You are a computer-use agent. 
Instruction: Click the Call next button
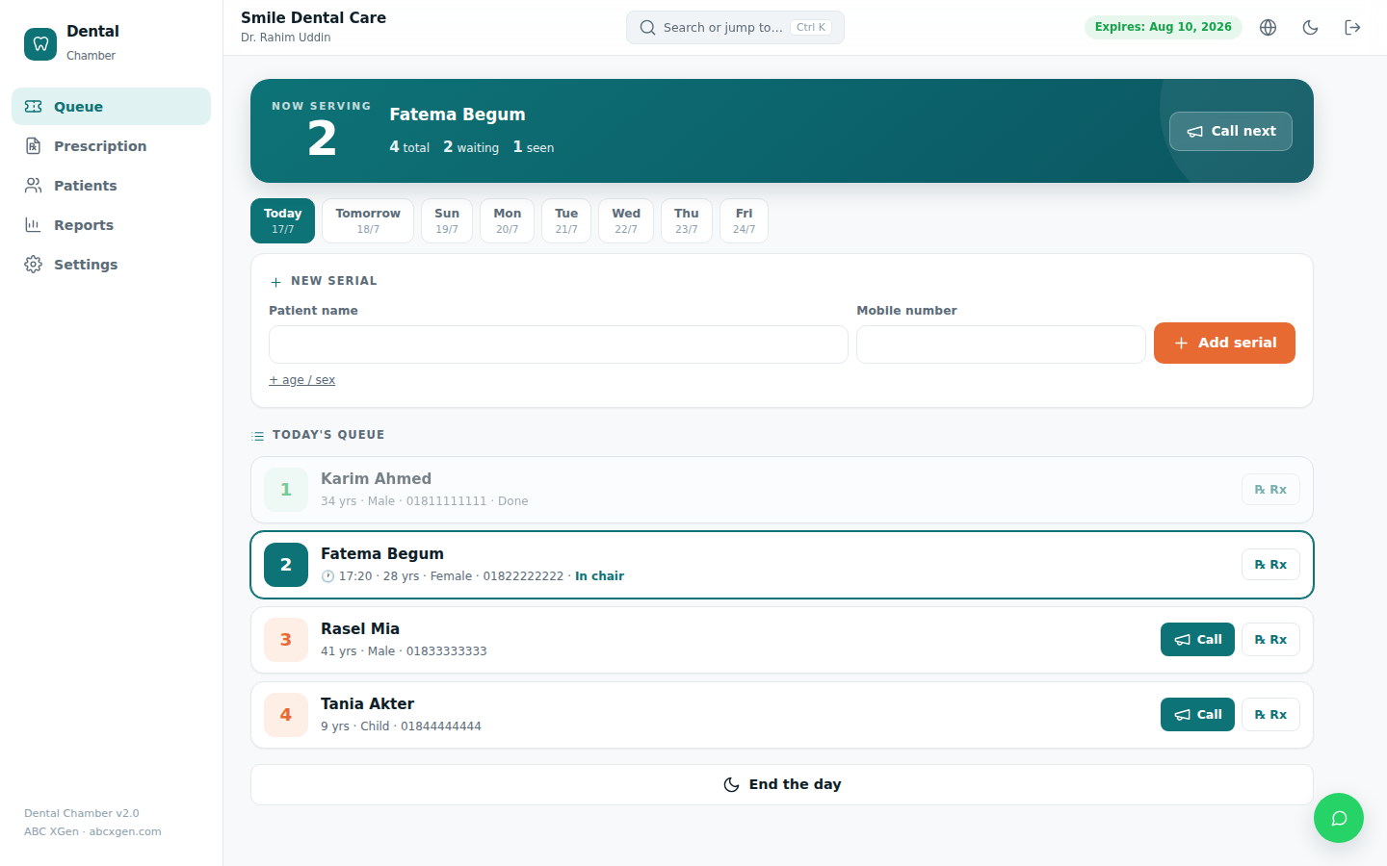point(1230,131)
